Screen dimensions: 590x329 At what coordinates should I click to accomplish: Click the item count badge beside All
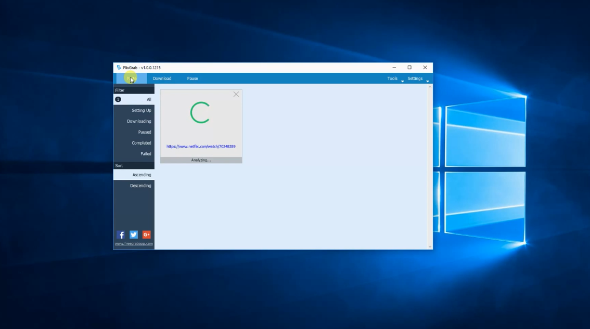click(118, 100)
